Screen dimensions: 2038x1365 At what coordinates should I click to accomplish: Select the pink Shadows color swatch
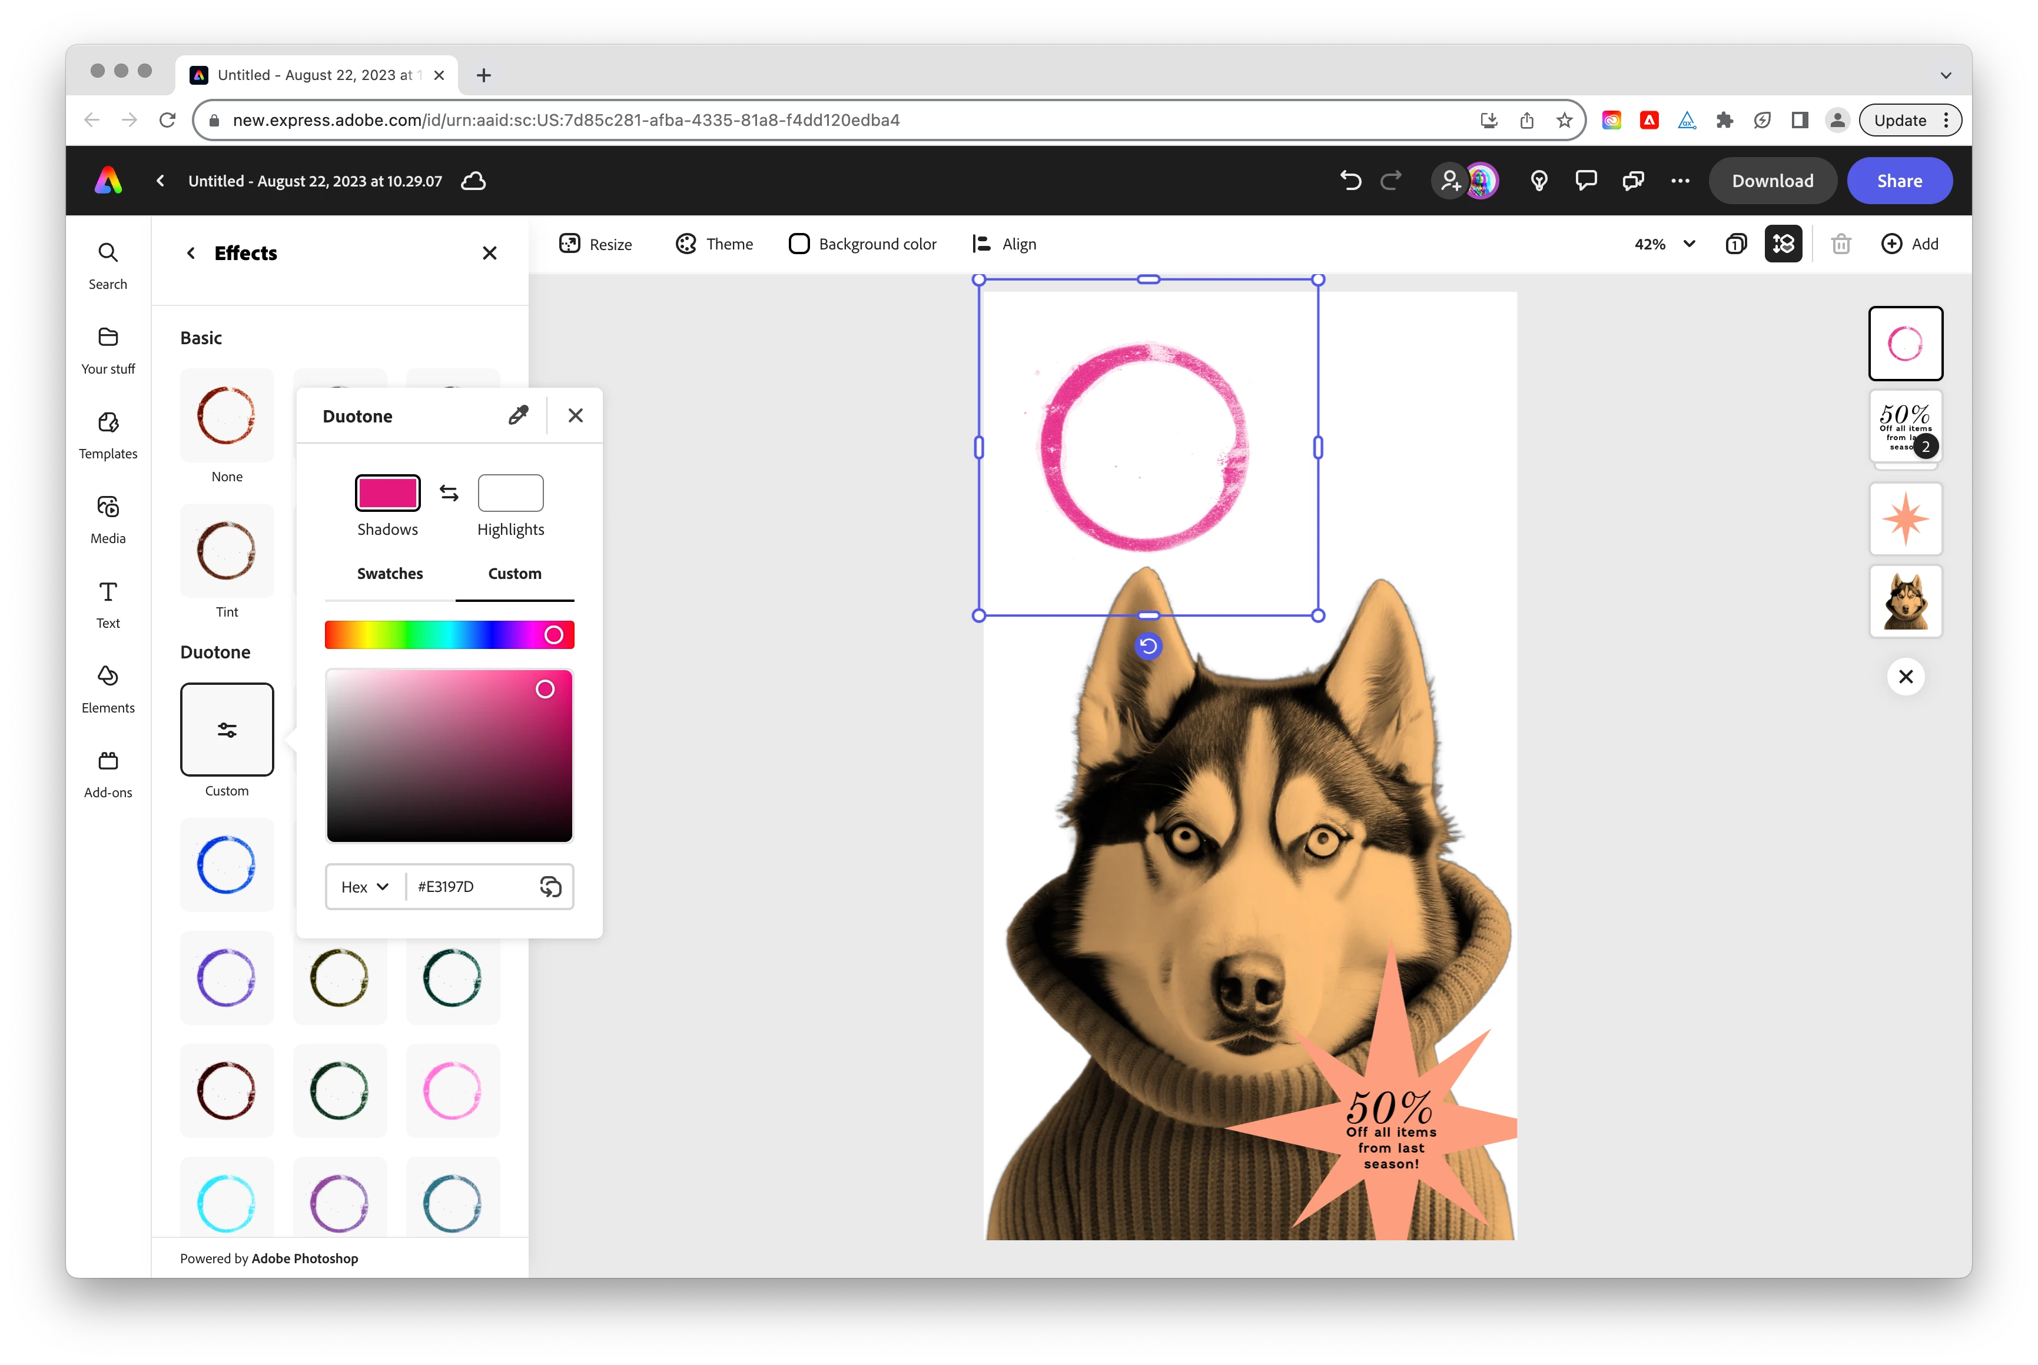coord(387,494)
